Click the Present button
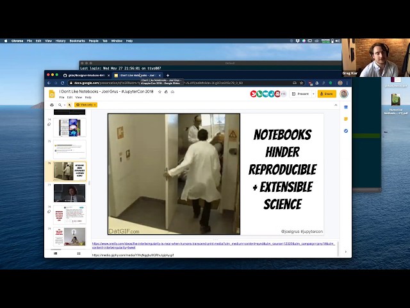Screen dimensions: 410x308 300,94
